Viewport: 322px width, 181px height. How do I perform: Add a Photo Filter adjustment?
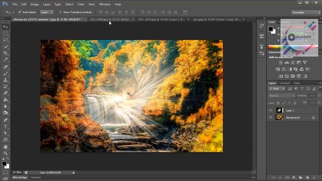coord(295,69)
